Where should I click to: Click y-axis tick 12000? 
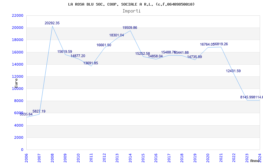click(x=17, y=77)
